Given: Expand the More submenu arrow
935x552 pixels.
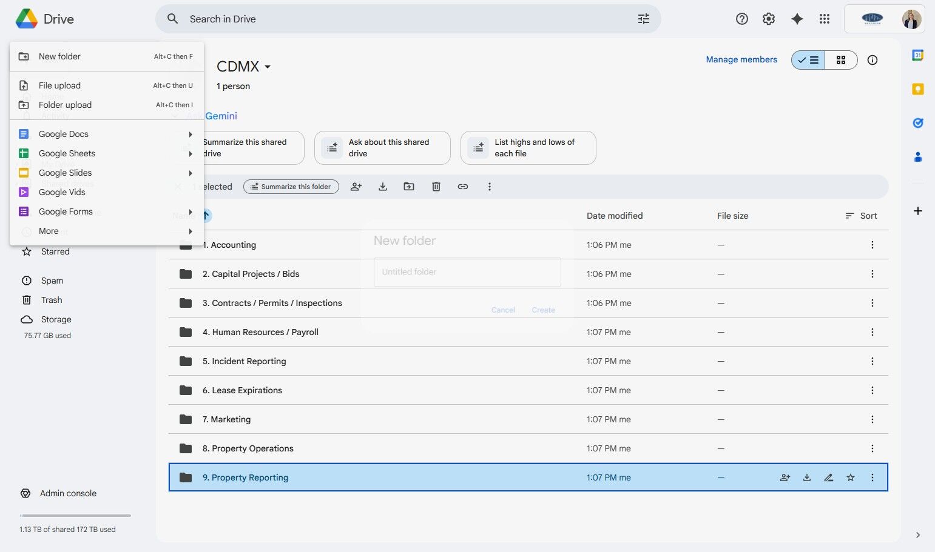Looking at the screenshot, I should tap(191, 231).
